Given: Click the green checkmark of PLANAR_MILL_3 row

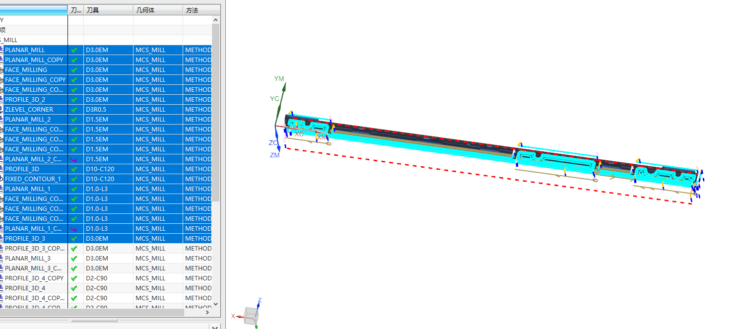Looking at the screenshot, I should [74, 259].
